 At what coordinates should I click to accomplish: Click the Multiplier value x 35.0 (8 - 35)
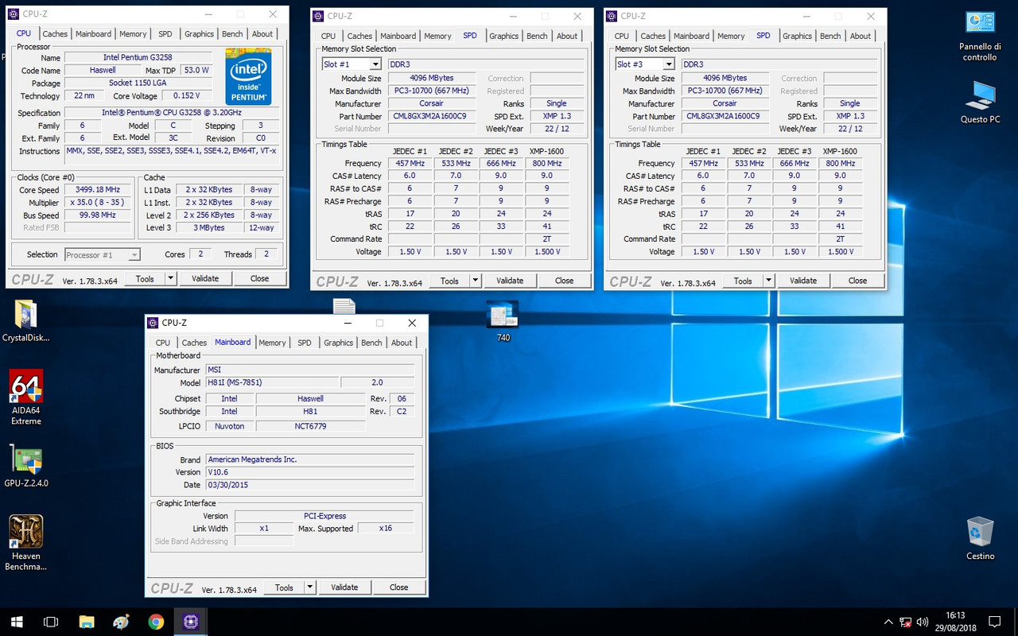point(97,203)
